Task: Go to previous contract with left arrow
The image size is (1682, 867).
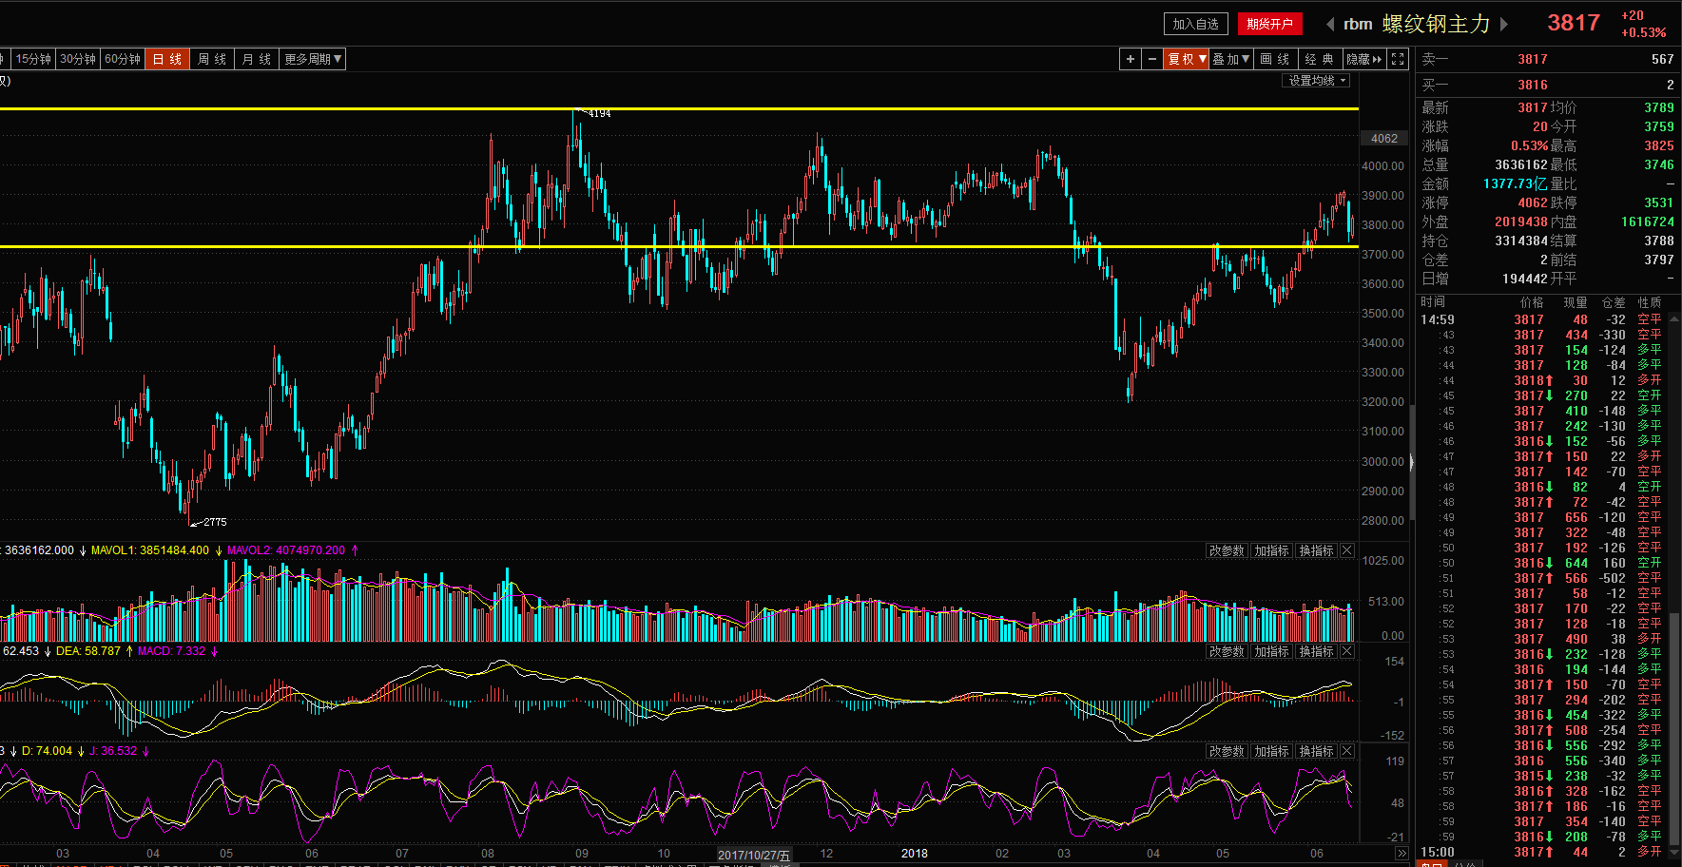Action: point(1330,24)
